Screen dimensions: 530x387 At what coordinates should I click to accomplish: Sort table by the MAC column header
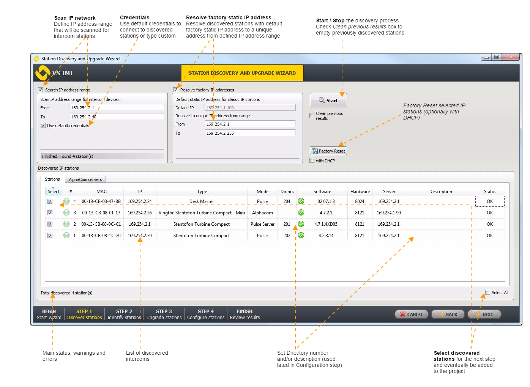tap(101, 192)
